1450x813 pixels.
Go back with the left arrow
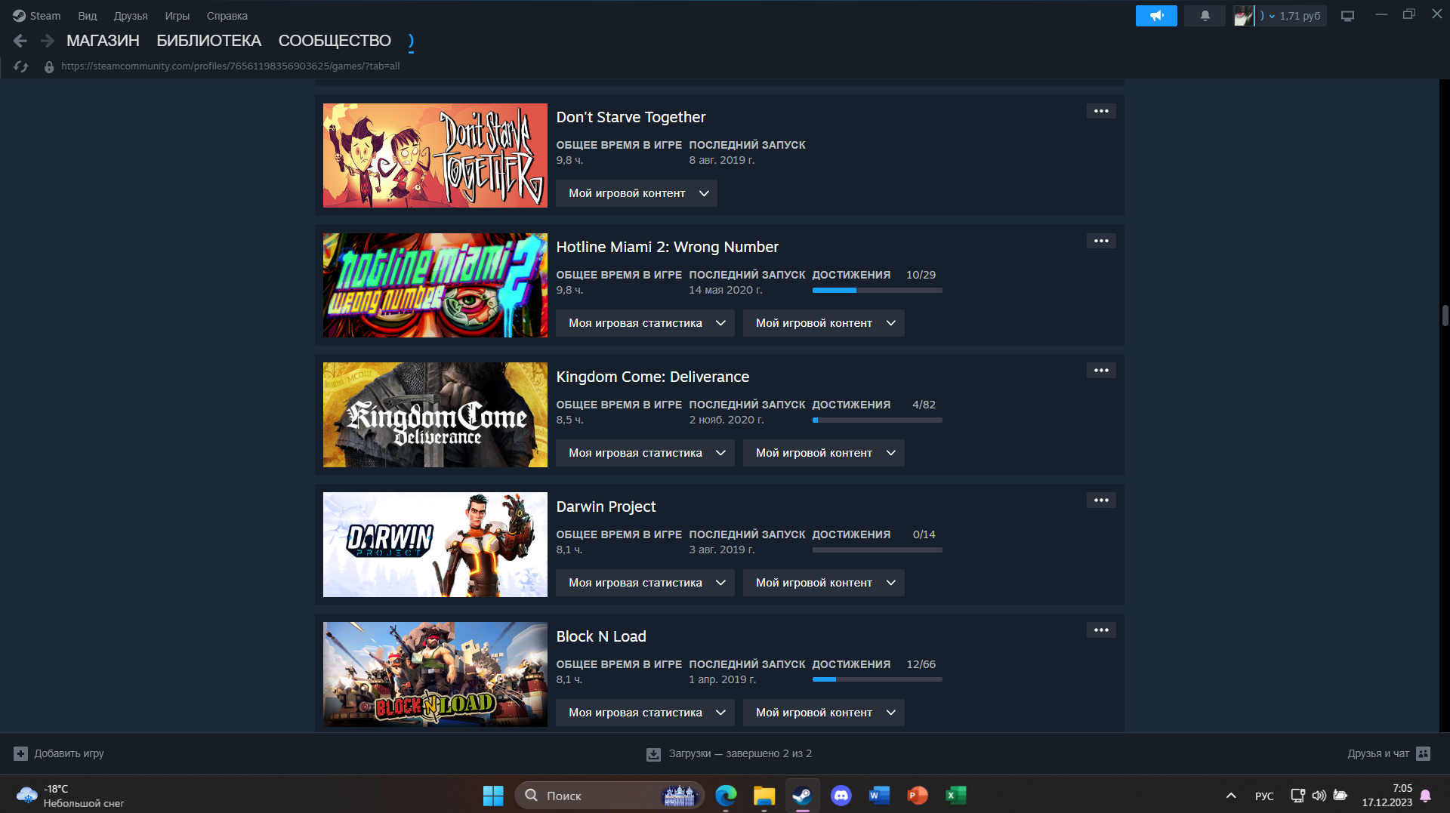point(20,41)
